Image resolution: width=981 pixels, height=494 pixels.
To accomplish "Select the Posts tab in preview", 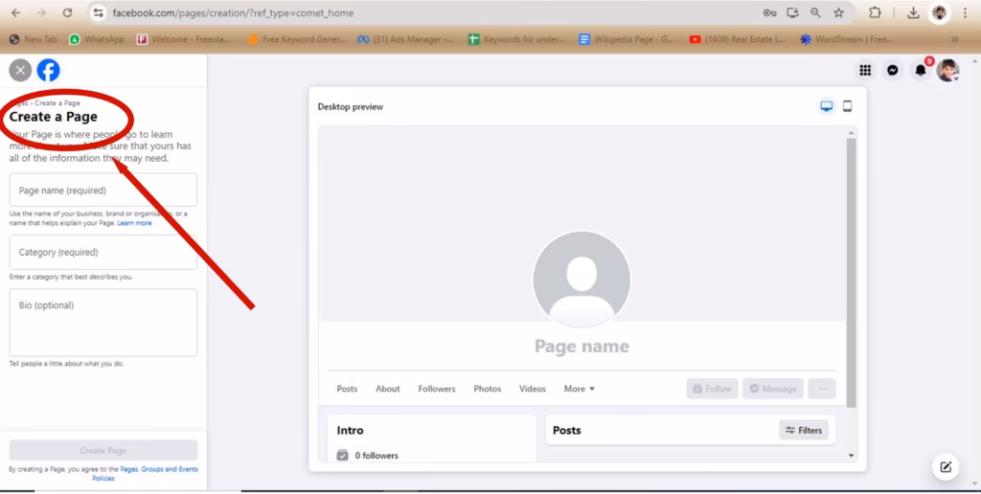I will 347,389.
